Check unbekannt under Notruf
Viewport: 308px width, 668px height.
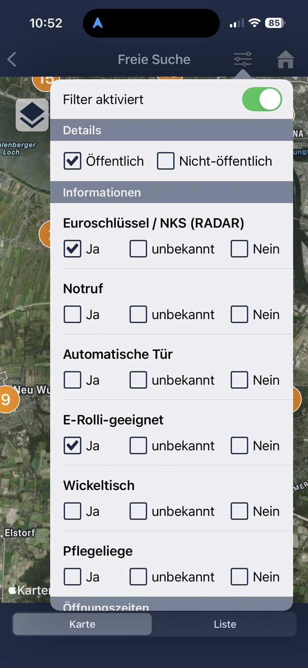click(x=138, y=314)
